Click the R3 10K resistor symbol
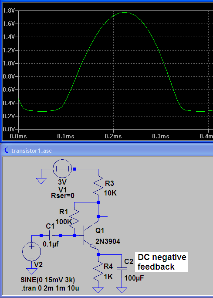 click(98, 186)
